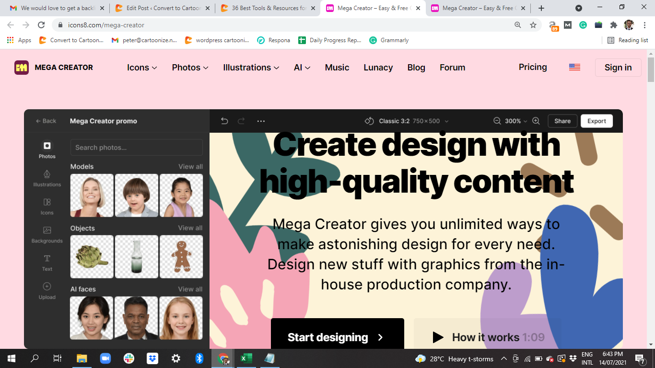Select the bearded man AI face thumbnail

[137, 318]
